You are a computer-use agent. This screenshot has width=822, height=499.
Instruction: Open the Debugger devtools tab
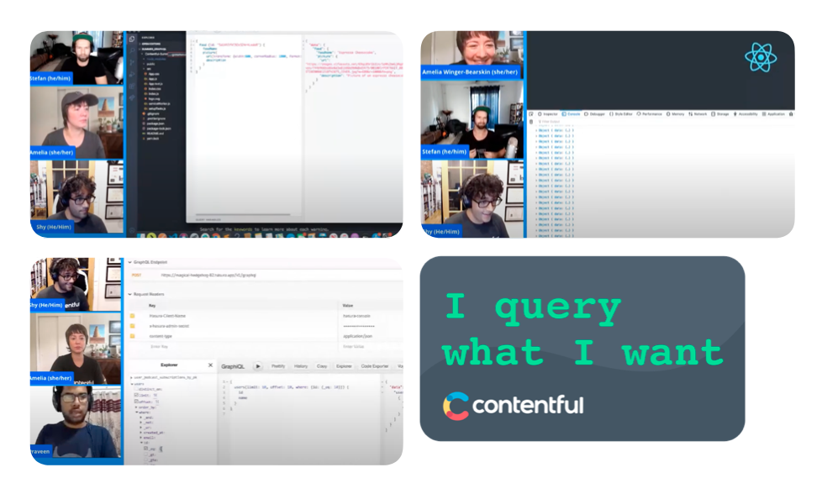click(x=594, y=113)
